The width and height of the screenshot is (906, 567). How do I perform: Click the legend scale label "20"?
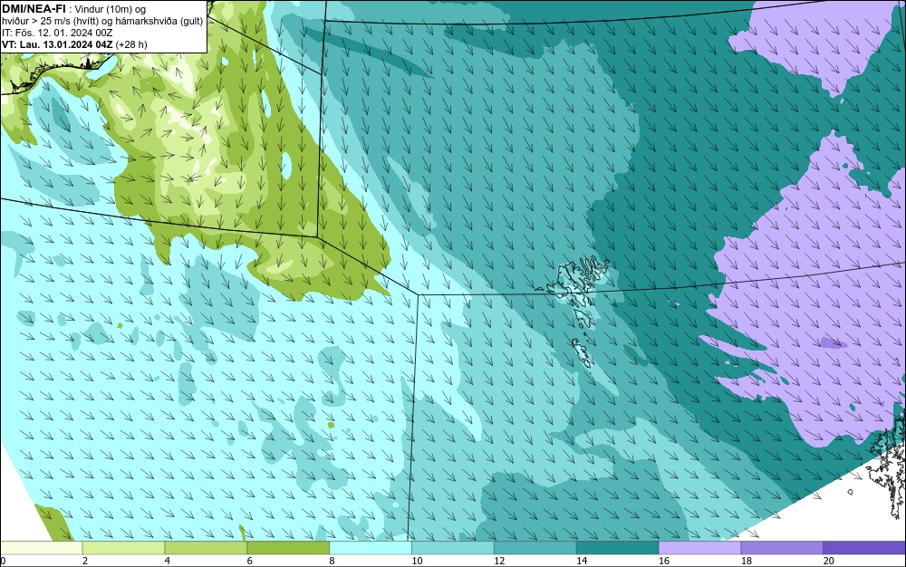point(829,561)
